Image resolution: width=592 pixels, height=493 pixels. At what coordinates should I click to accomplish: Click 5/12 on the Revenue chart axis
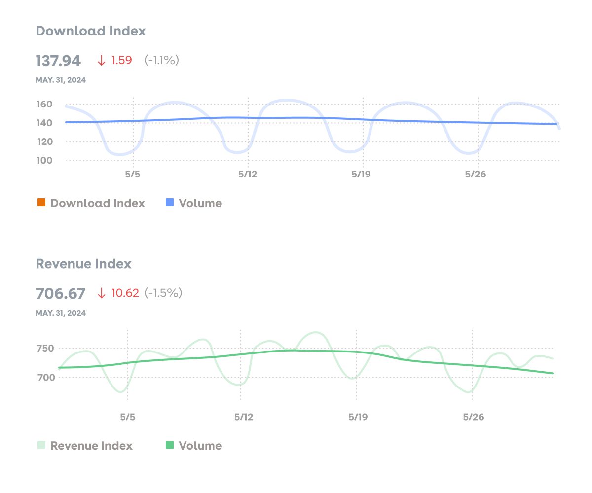pyautogui.click(x=244, y=417)
